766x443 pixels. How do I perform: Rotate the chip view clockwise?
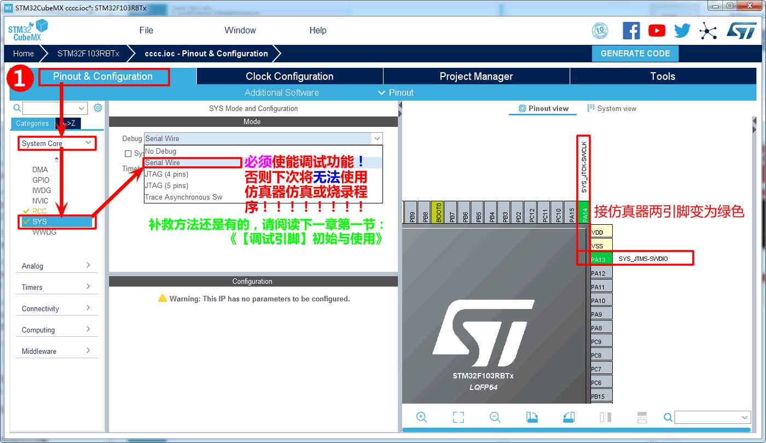532,417
